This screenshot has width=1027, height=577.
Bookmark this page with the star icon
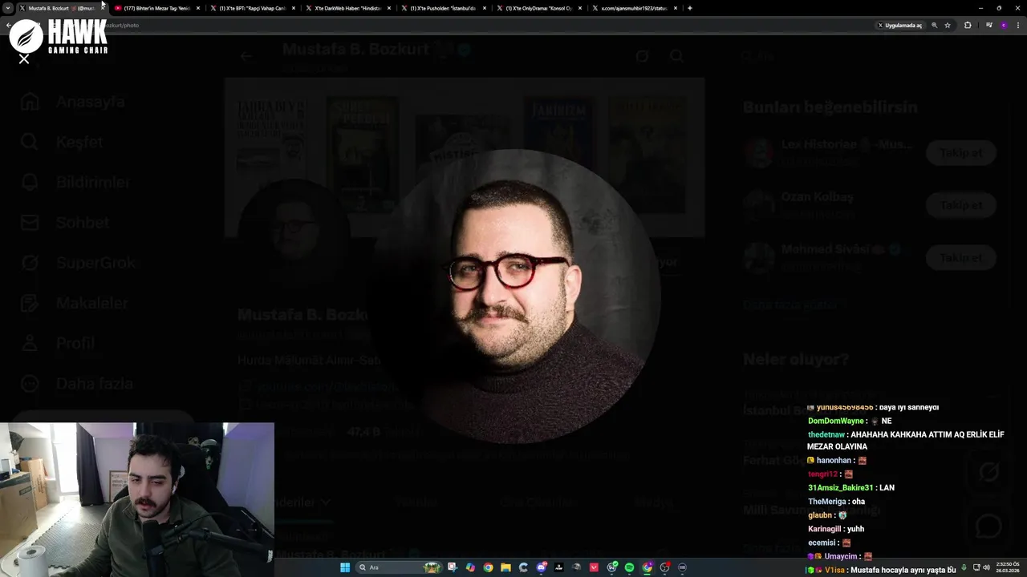[948, 25]
